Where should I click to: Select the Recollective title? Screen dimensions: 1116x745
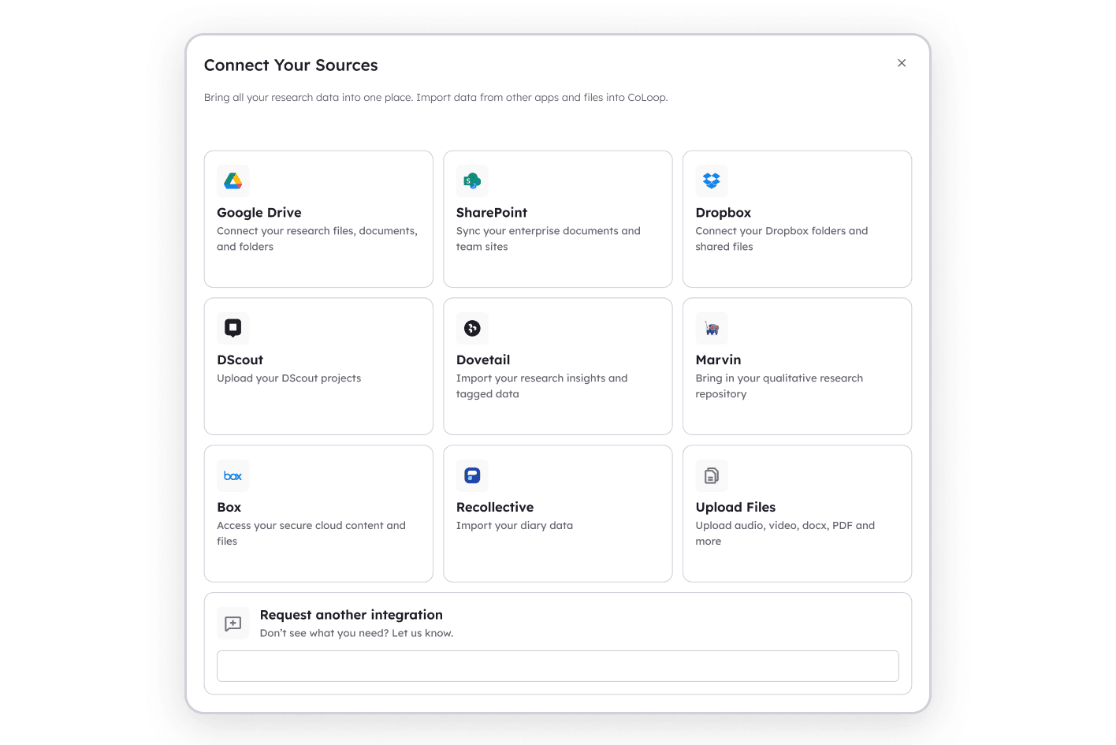pos(495,508)
